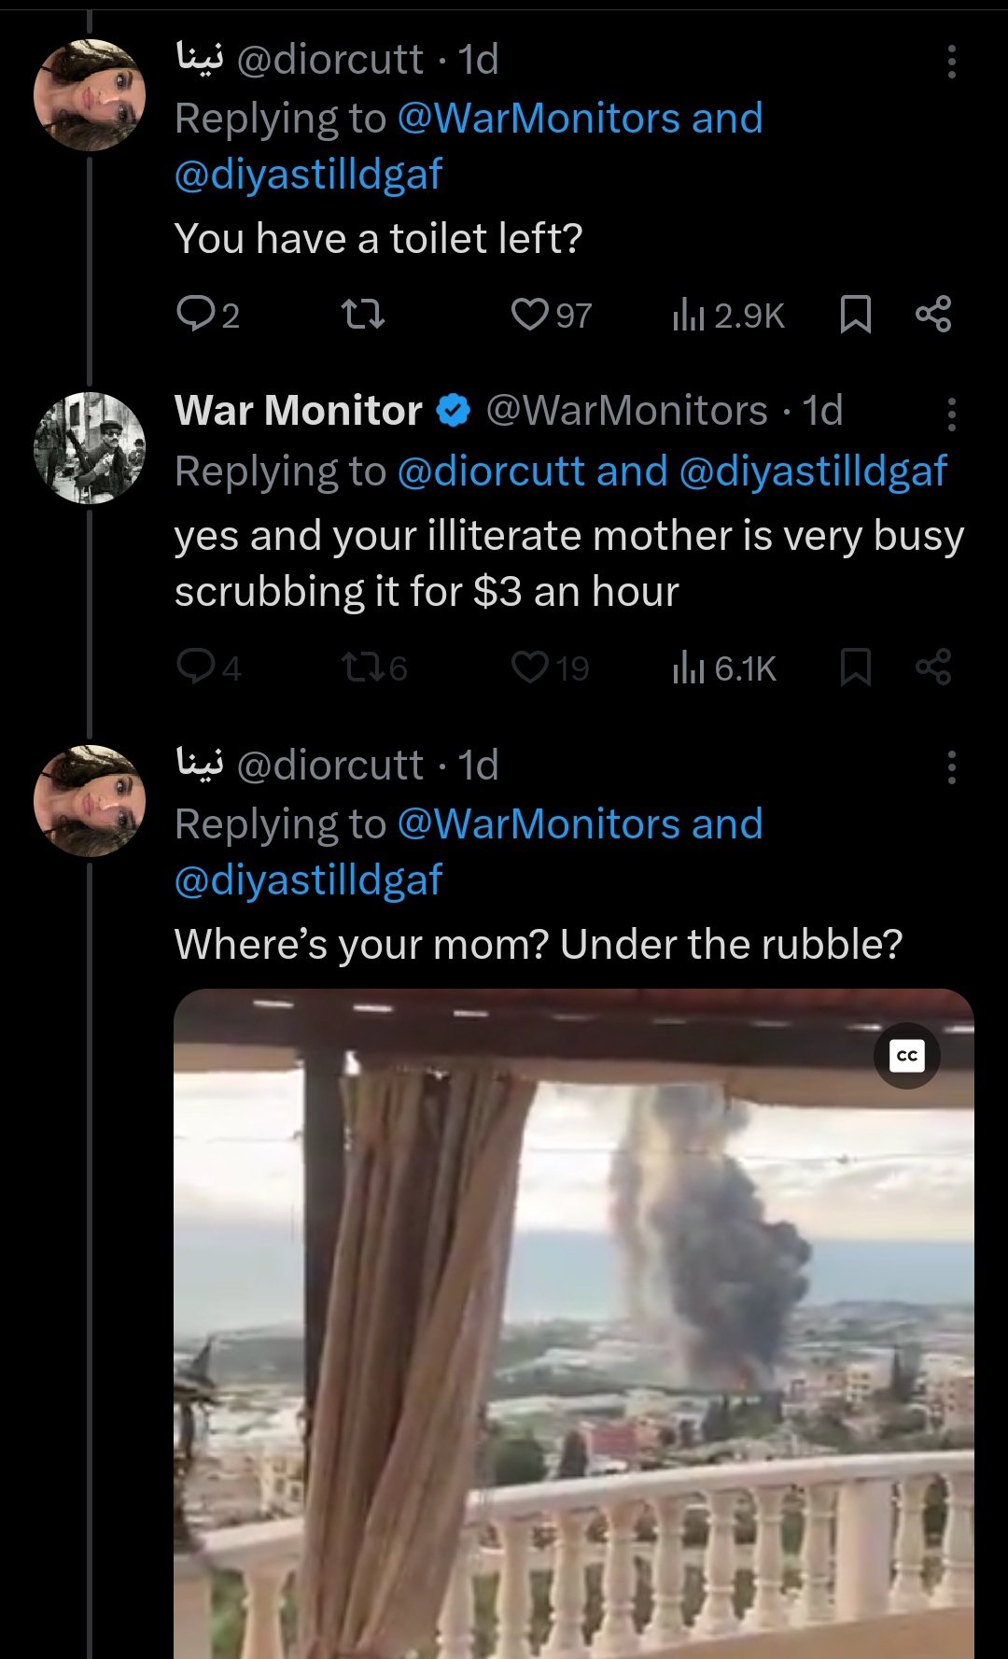Like War Monitor's reply tweet

coord(530,668)
